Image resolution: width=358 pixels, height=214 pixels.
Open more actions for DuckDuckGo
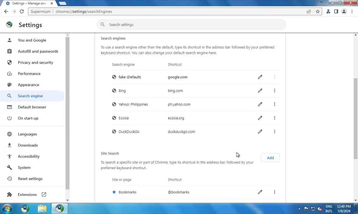pyautogui.click(x=275, y=132)
